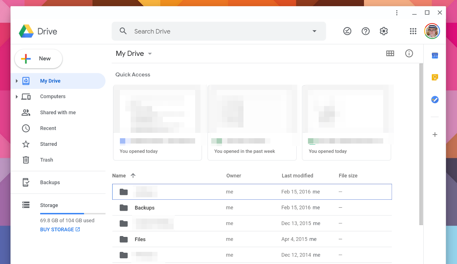The width and height of the screenshot is (457, 264).
Task: Go to Shared with me
Action: [58, 112]
